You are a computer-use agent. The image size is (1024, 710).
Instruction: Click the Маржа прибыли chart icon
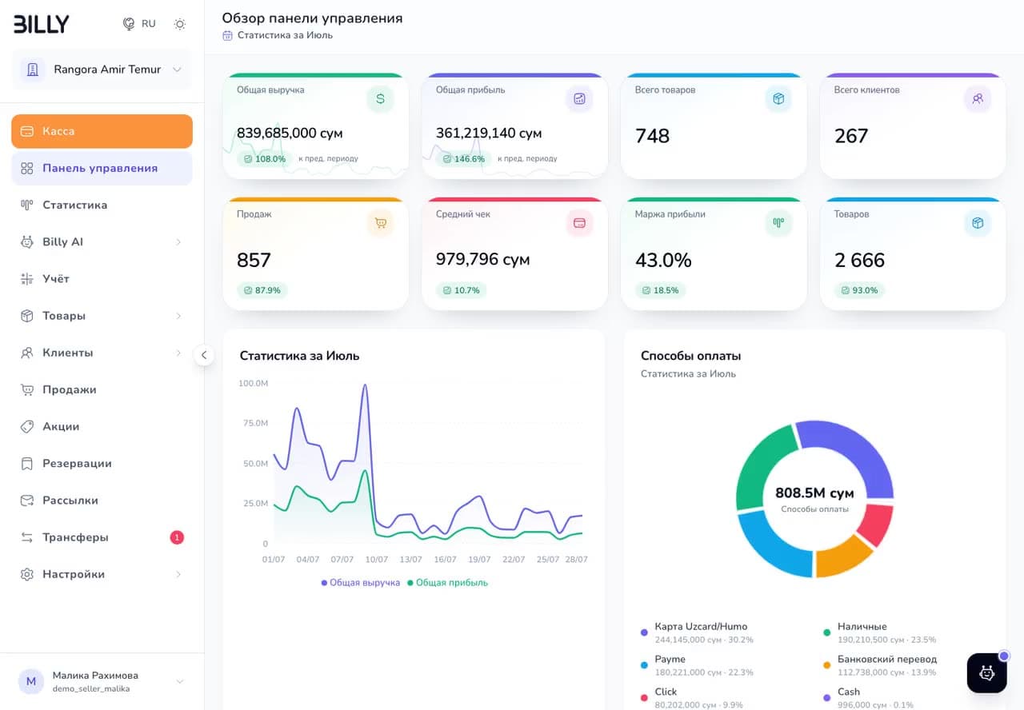click(778, 223)
